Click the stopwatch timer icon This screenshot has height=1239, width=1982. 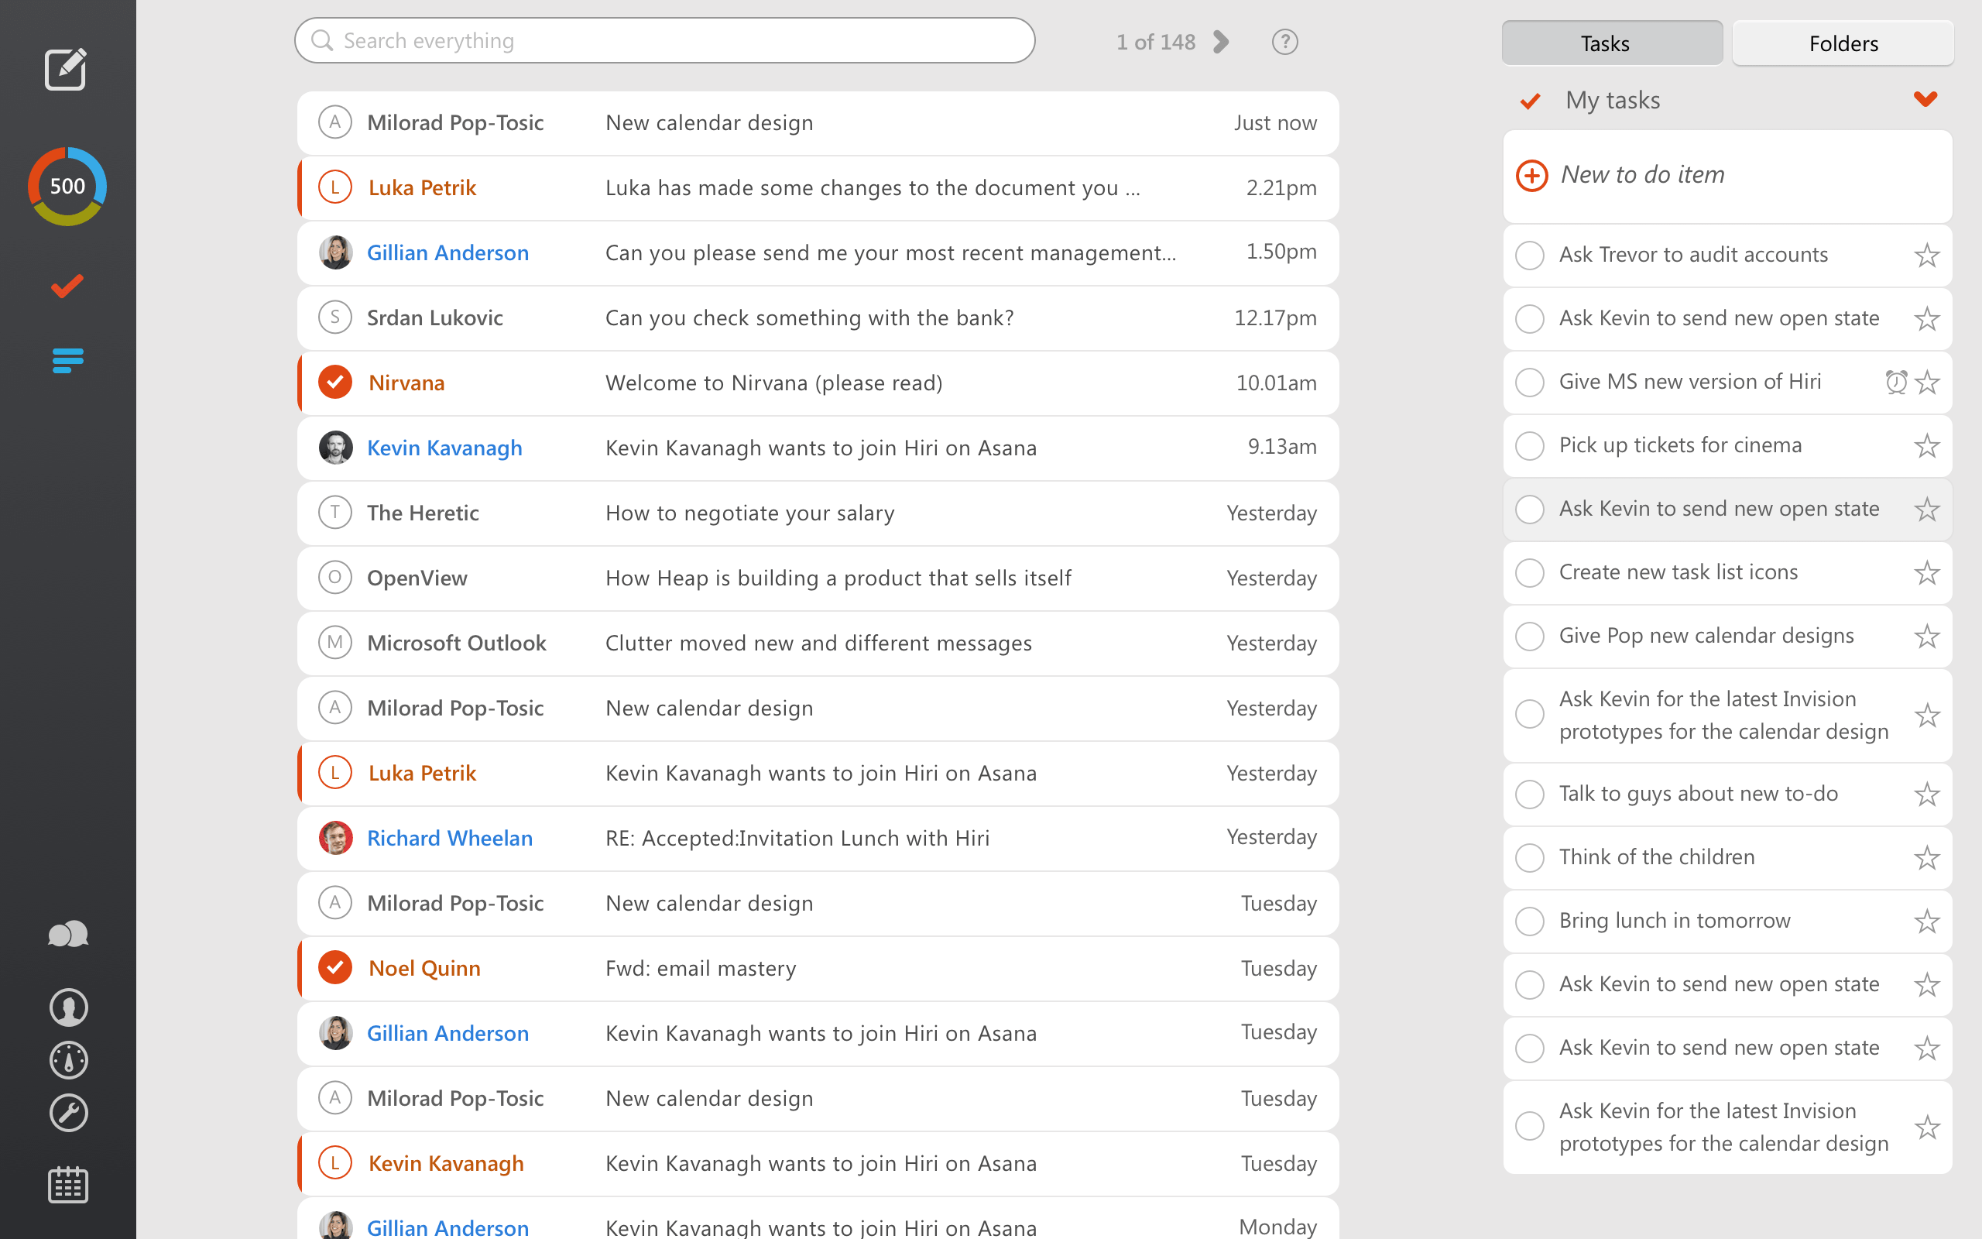(x=68, y=1059)
